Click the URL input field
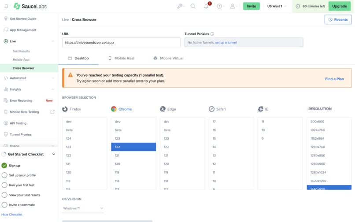 (122, 42)
